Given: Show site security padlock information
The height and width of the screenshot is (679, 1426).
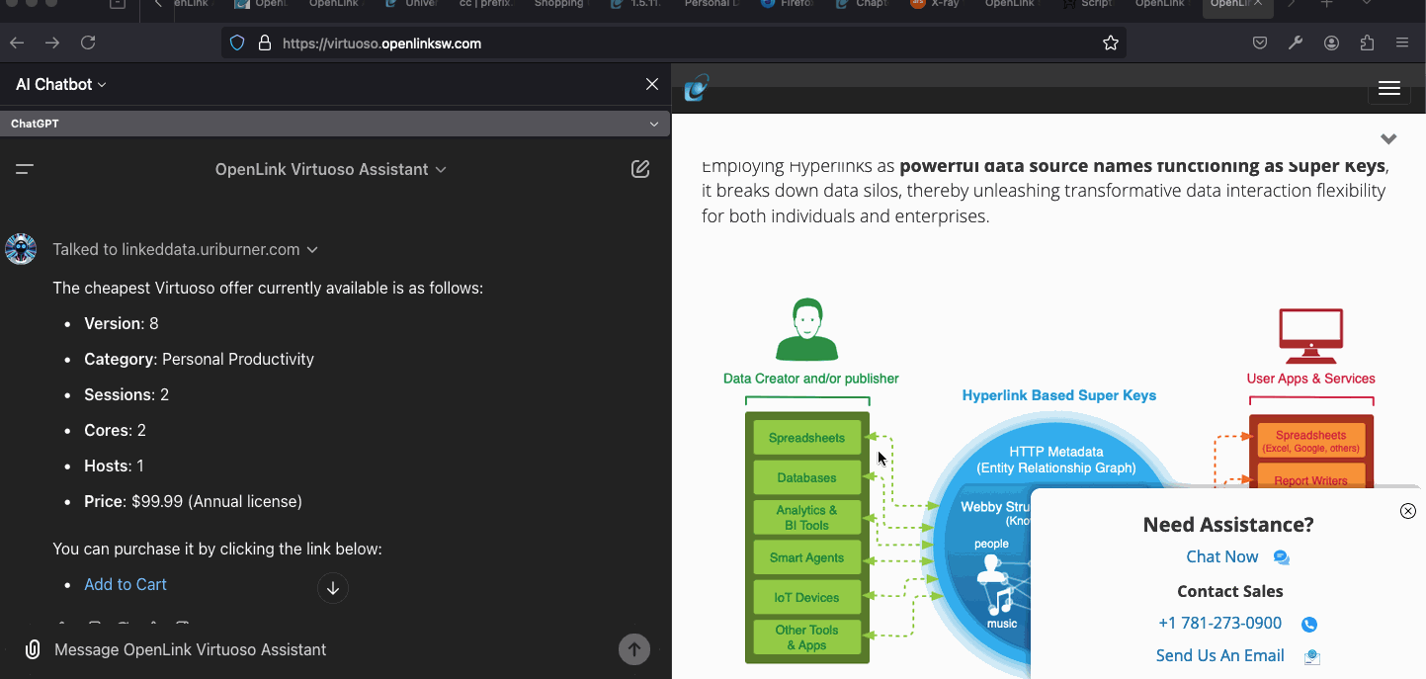Looking at the screenshot, I should coord(264,43).
